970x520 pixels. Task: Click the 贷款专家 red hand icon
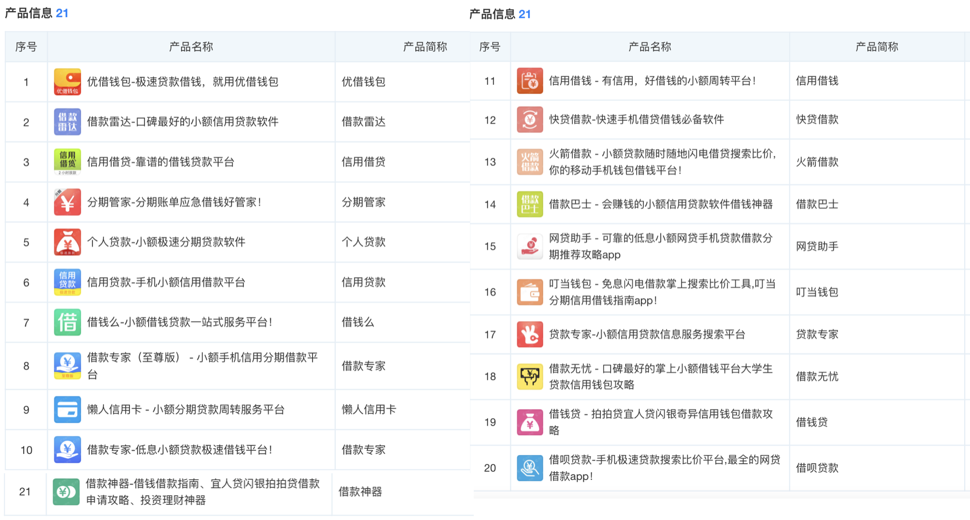tap(530, 335)
